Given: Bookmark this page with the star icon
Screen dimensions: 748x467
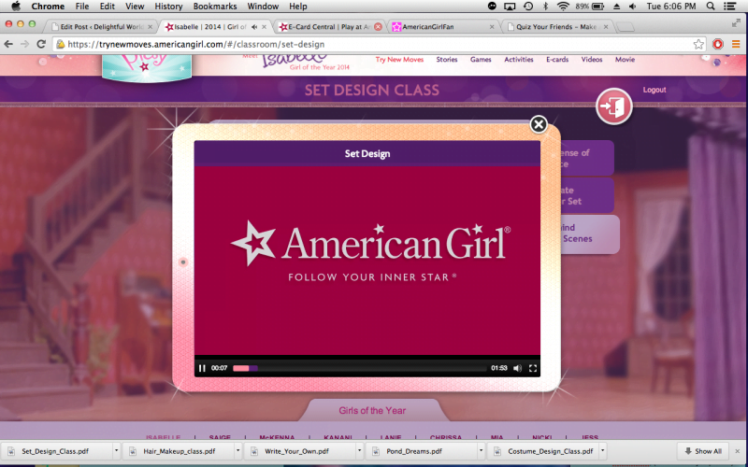Looking at the screenshot, I should (x=698, y=44).
